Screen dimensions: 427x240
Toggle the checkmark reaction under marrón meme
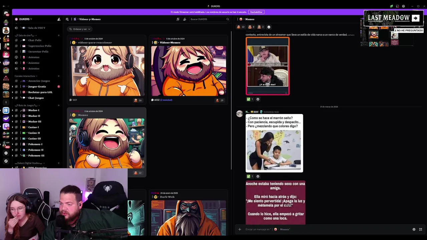pyautogui.click(x=250, y=176)
